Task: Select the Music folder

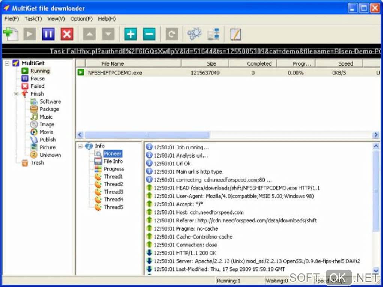Action: (x=46, y=117)
